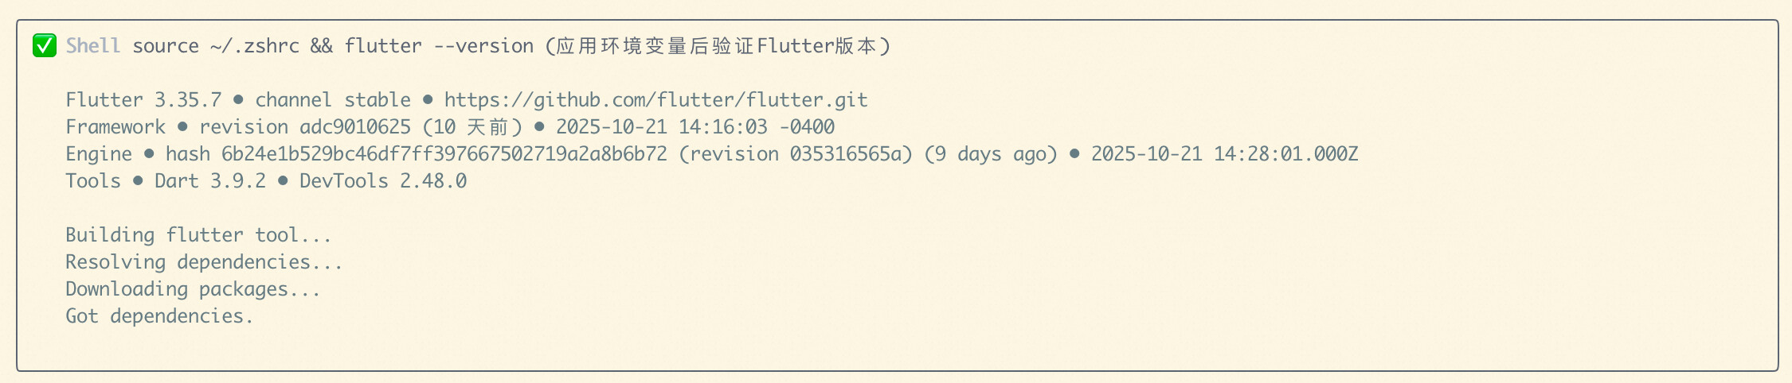The width and height of the screenshot is (1792, 383).
Task: Click the Flutter 3.35.7 version text
Action: click(x=143, y=100)
